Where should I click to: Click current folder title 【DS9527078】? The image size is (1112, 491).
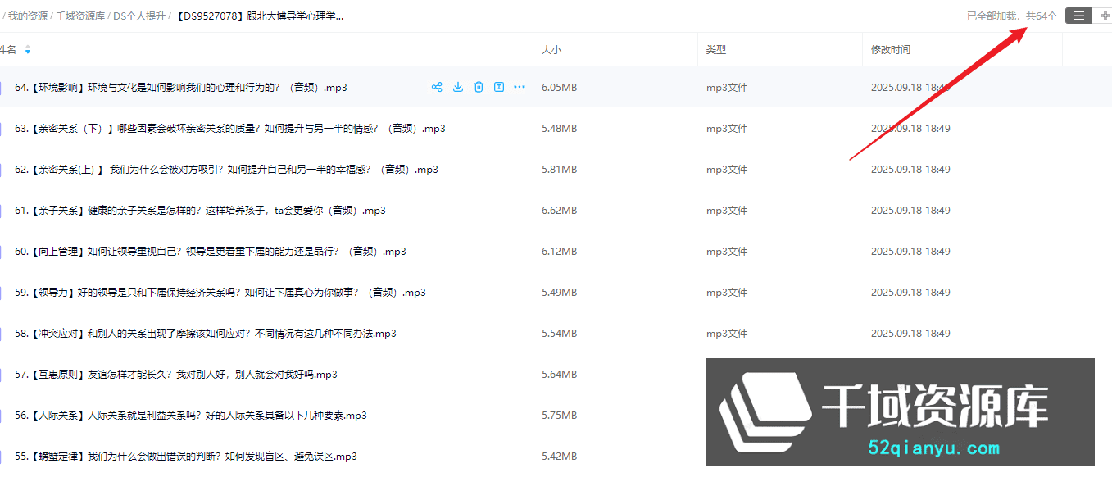coord(258,16)
